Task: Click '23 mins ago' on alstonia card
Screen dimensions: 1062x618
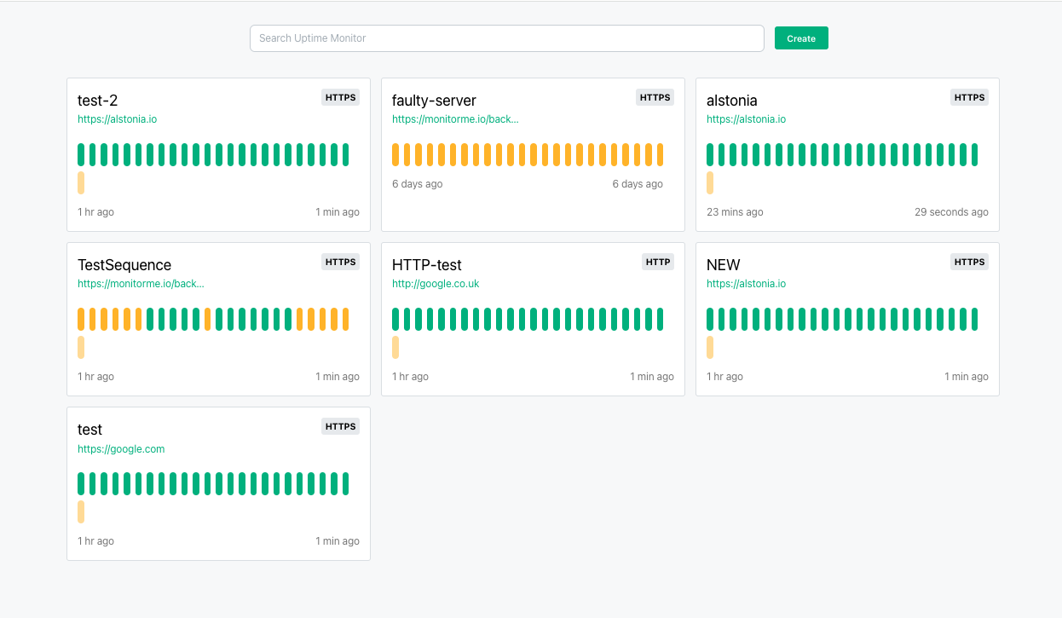Action: click(x=735, y=212)
